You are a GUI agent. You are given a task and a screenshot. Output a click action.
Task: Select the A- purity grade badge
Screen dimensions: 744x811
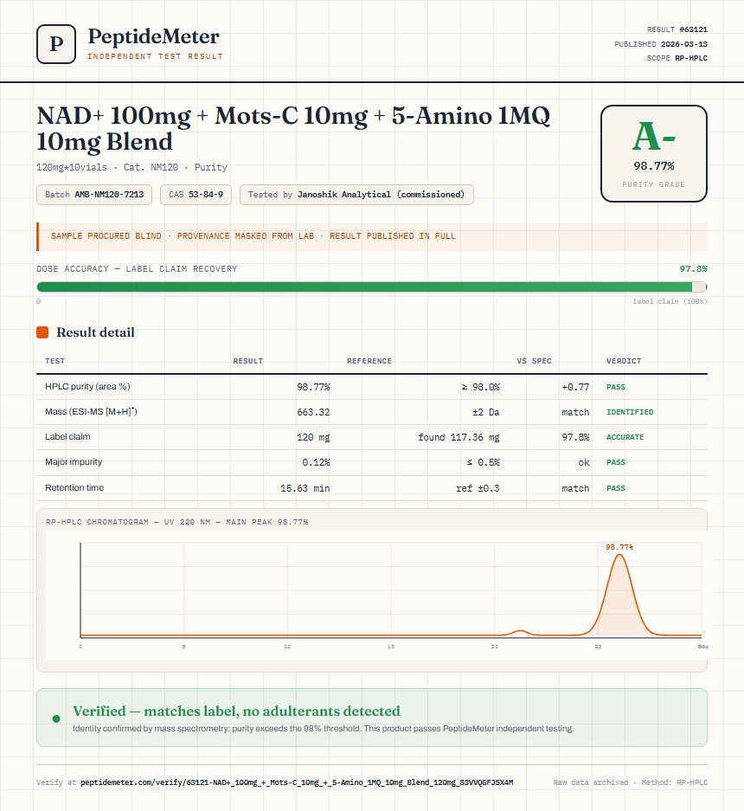click(654, 153)
